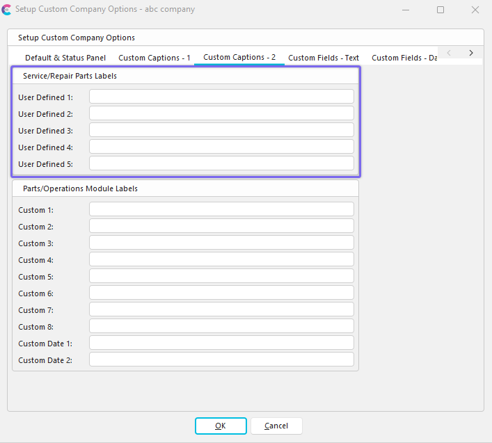Click the Custom 1 label field
The width and height of the screenshot is (492, 443).
(x=221, y=209)
